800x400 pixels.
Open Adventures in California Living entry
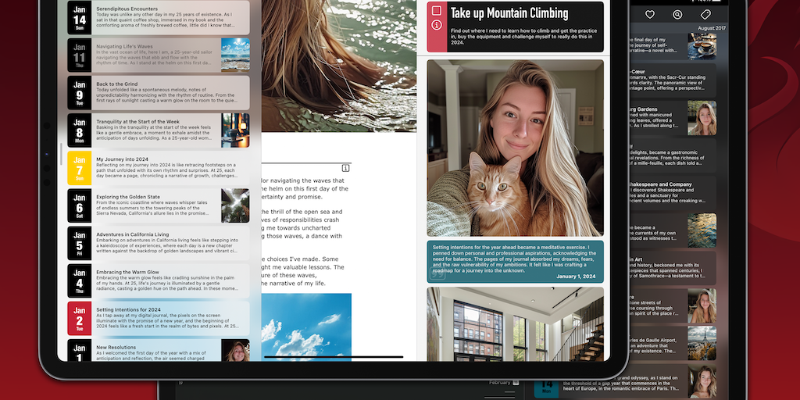click(x=159, y=244)
